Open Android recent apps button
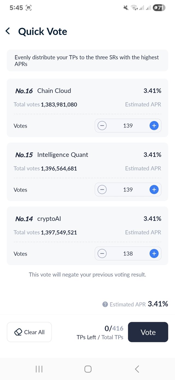 pyautogui.click(x=39, y=369)
